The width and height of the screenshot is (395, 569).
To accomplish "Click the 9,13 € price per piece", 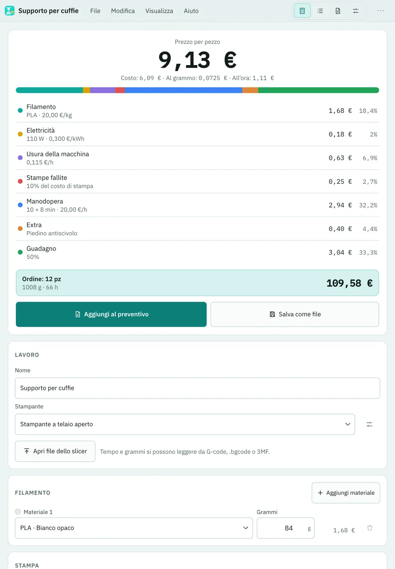I will pos(197,60).
